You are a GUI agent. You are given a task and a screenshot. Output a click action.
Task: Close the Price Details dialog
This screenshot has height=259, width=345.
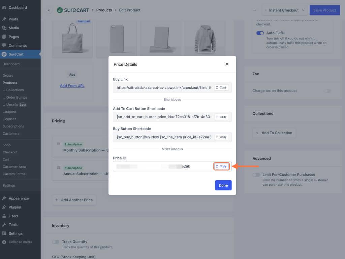tap(227, 64)
